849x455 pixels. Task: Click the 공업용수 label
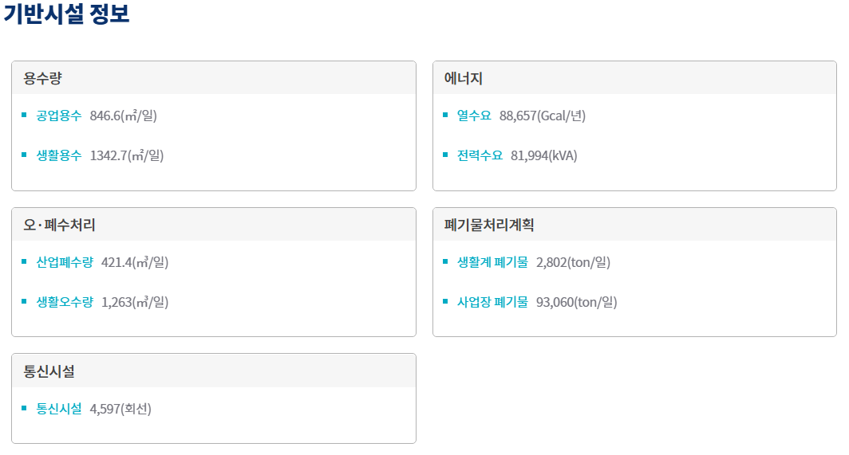[x=58, y=116]
